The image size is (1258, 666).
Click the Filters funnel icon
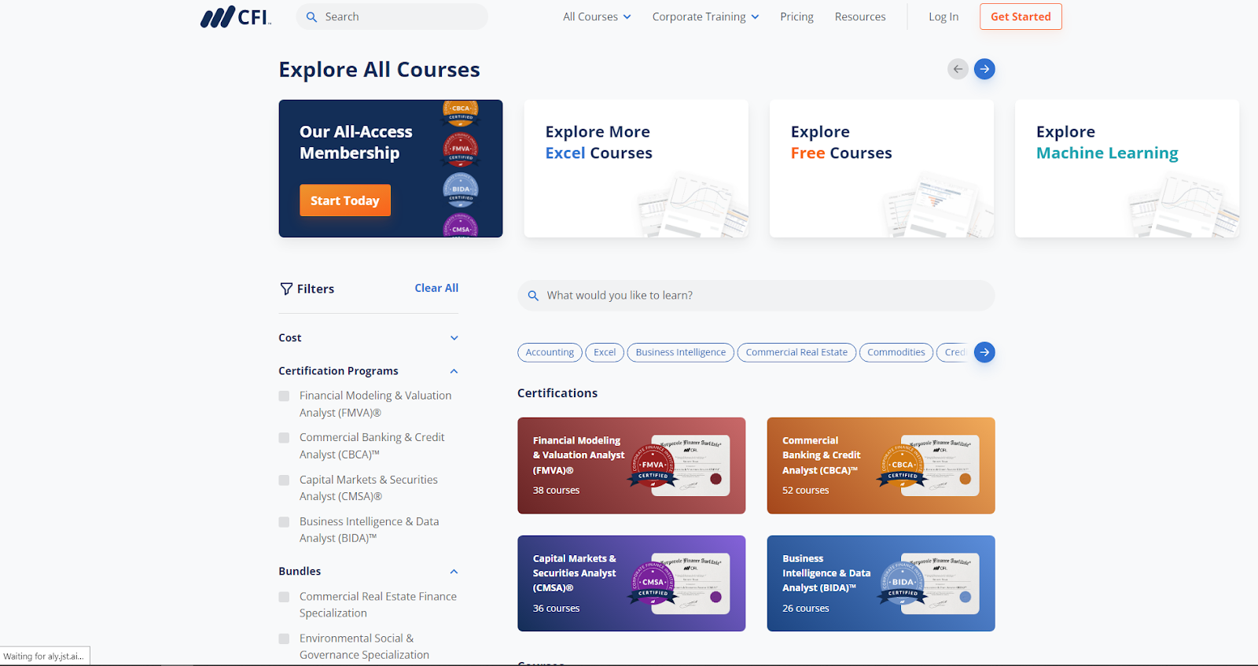[x=286, y=289]
